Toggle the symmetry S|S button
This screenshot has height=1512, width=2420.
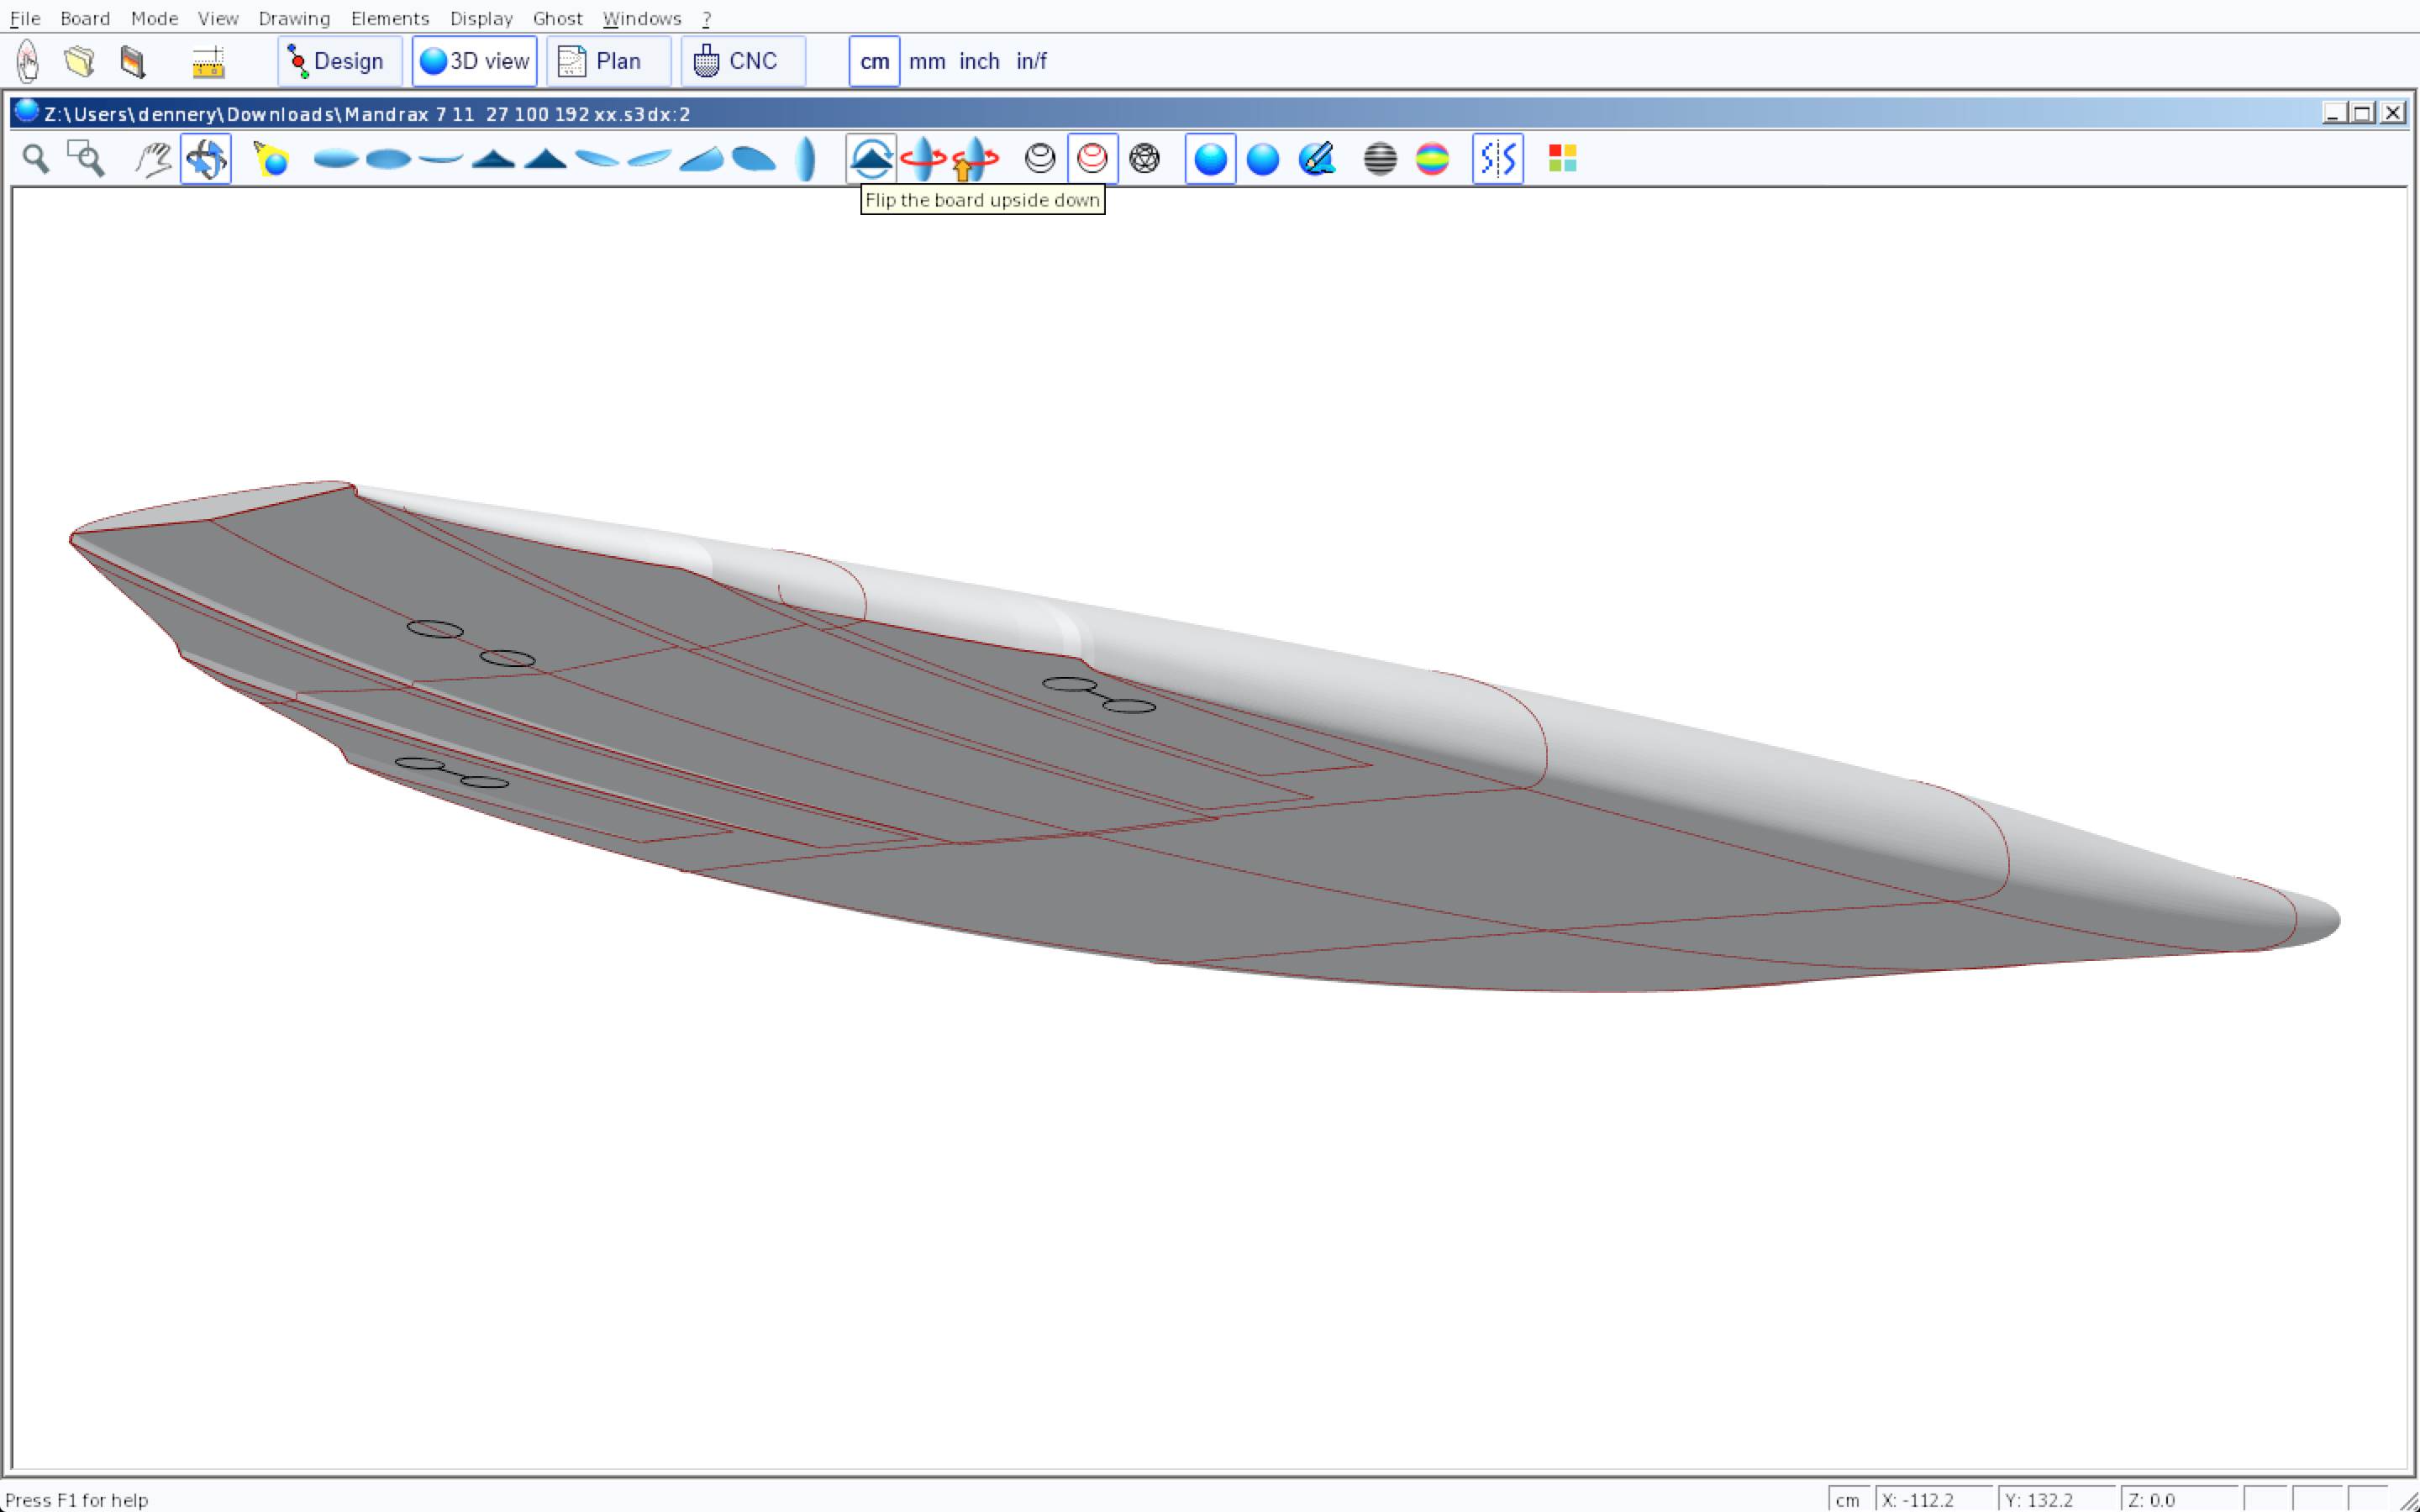click(x=1497, y=159)
